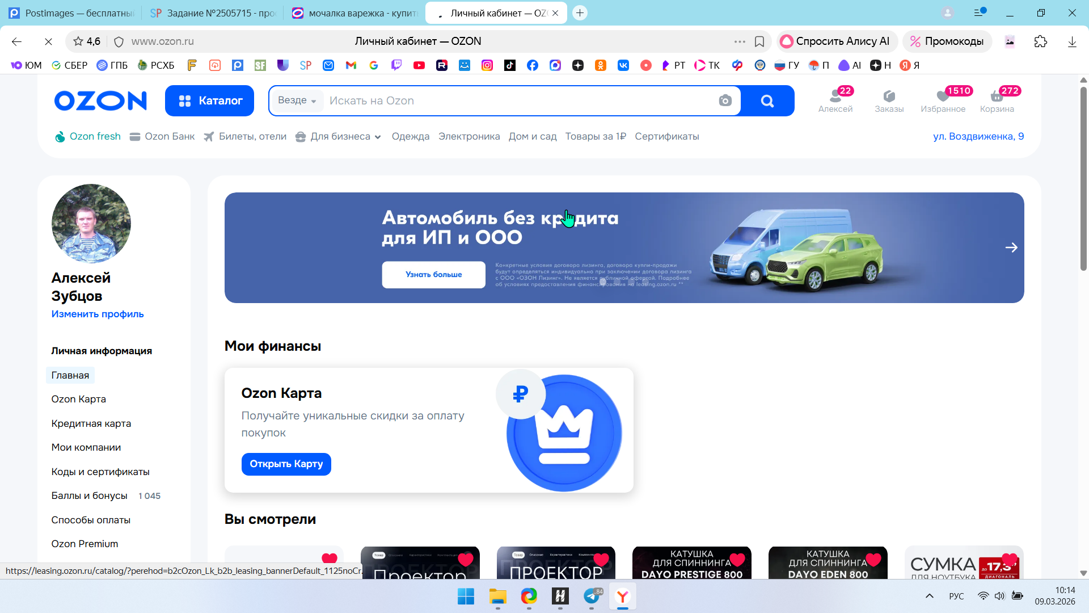1089x613 pixels.
Task: Expand the Везде search scope dropdown
Action: [x=297, y=100]
